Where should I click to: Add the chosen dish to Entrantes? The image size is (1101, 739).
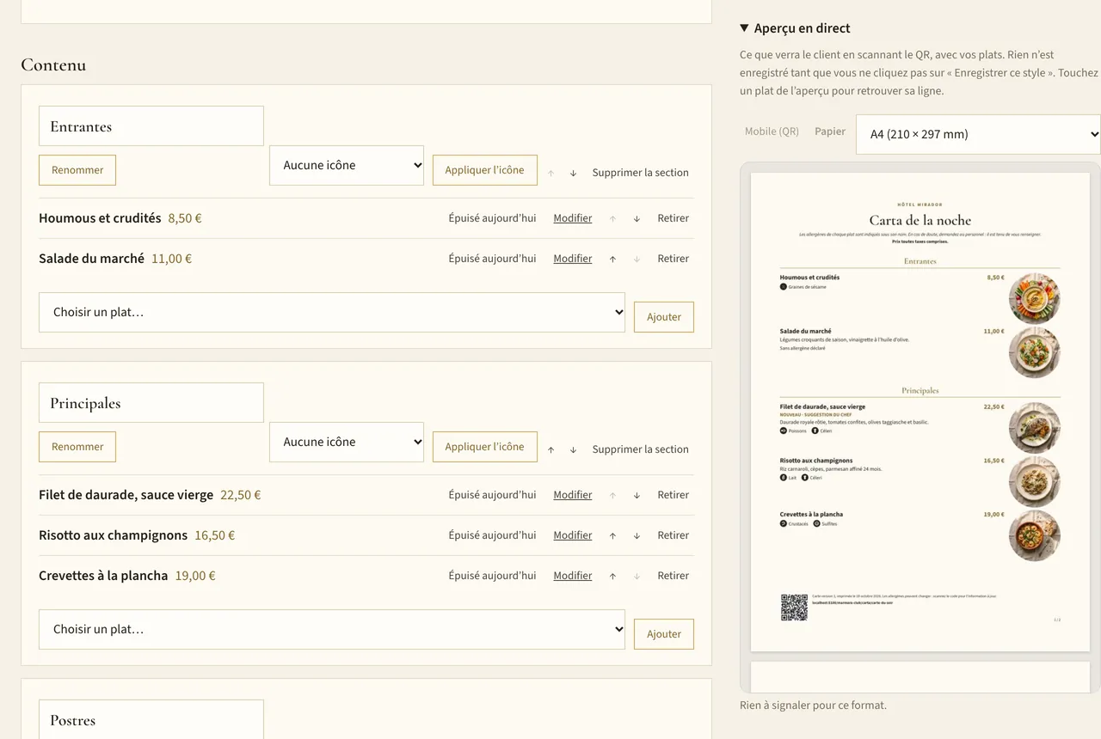(664, 317)
